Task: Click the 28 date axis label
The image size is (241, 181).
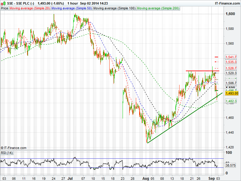Action: [x=133, y=179]
